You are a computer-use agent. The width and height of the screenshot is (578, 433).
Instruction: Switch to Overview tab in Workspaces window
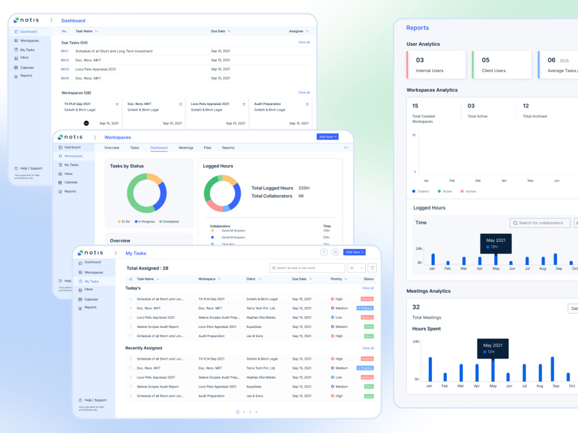[112, 148]
